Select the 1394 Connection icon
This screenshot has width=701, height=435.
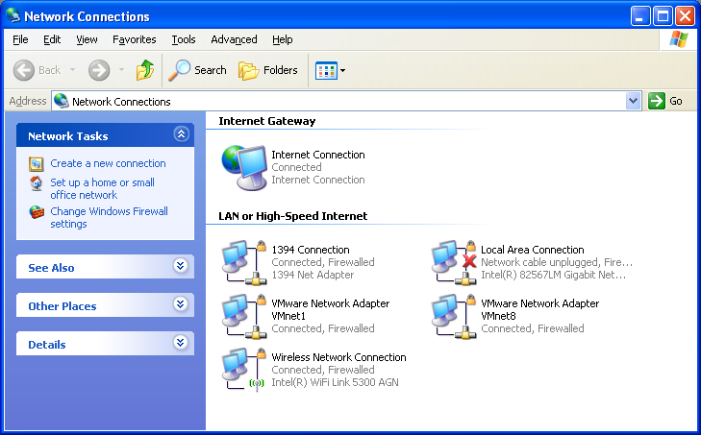point(244,262)
